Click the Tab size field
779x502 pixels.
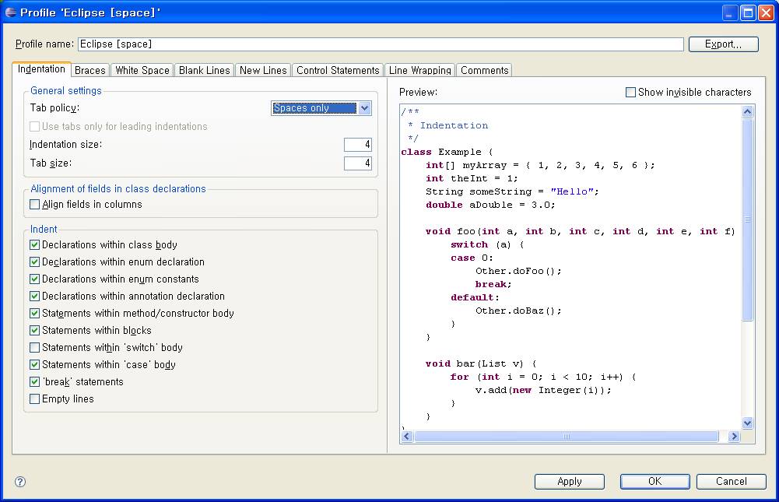[x=358, y=163]
